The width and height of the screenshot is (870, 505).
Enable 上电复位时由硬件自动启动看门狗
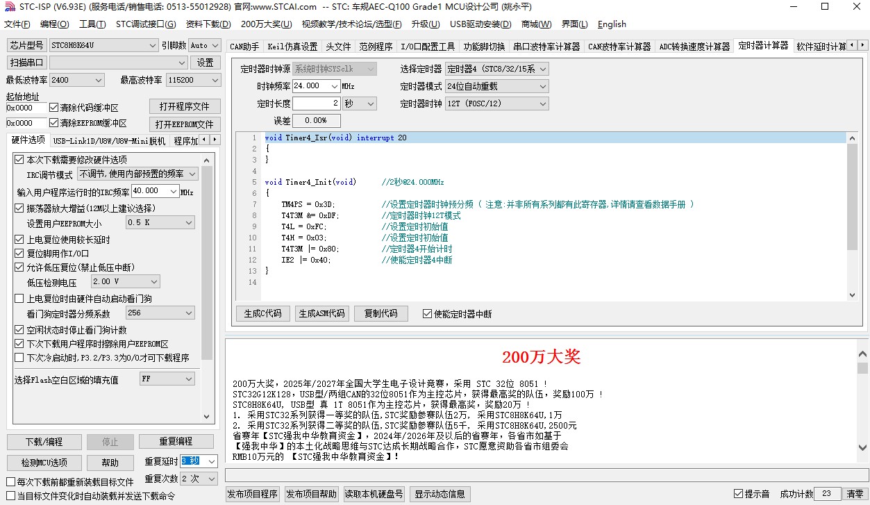click(19, 299)
